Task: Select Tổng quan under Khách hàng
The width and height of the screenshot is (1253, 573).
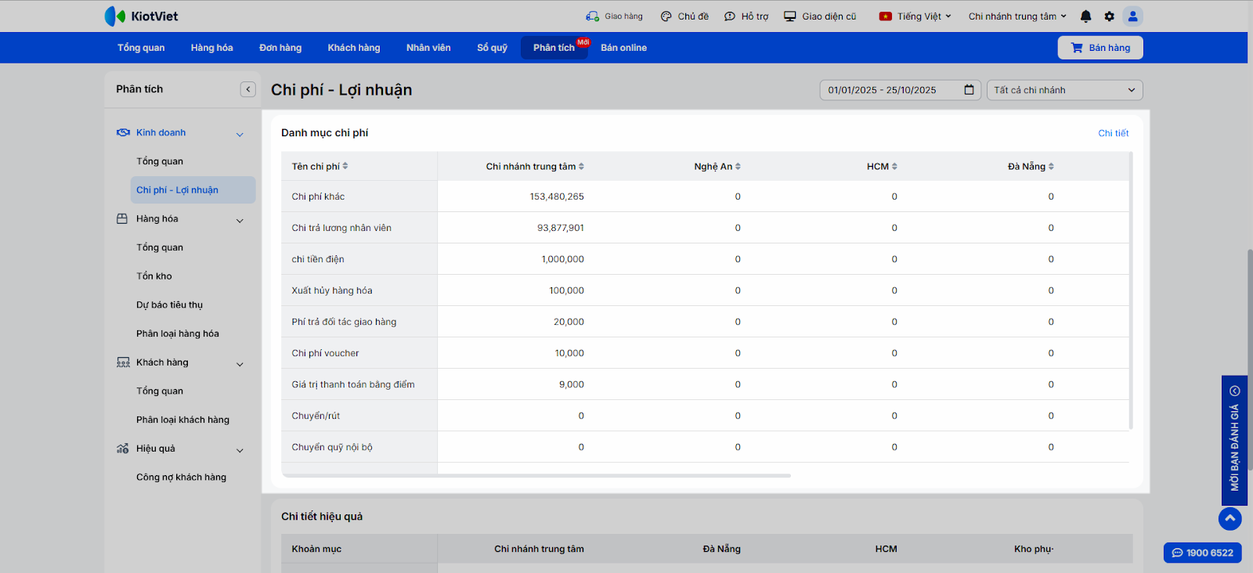Action: [x=160, y=391]
